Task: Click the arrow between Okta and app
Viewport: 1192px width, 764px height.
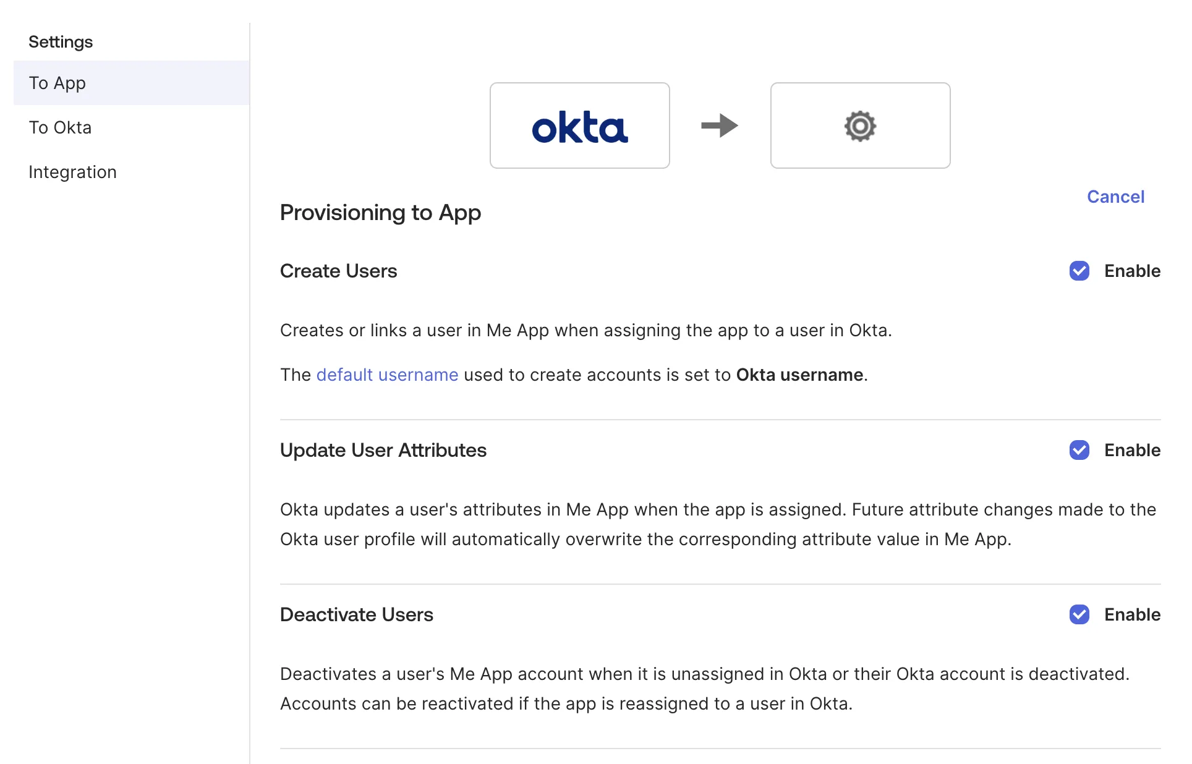Action: point(720,125)
